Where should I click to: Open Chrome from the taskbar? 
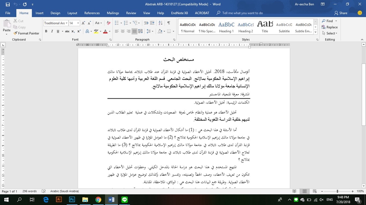98,200
